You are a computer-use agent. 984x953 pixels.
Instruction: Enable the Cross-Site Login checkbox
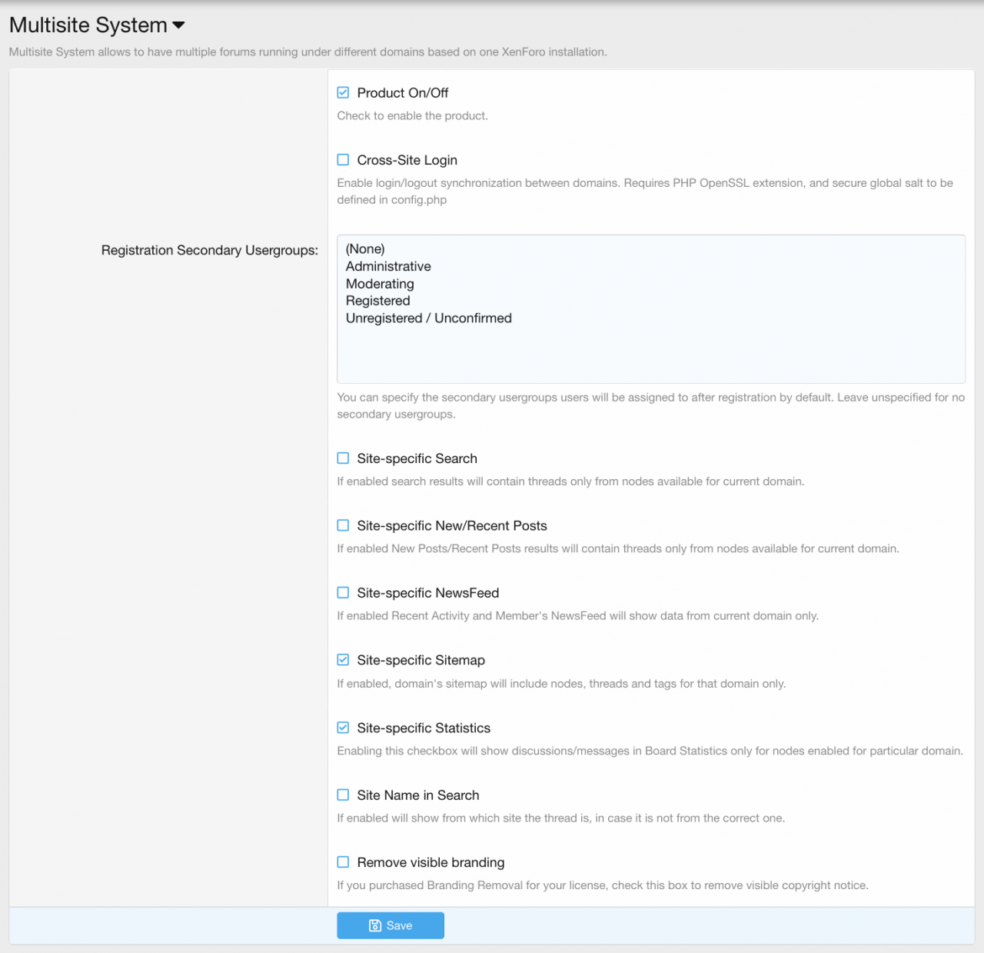[x=343, y=160]
